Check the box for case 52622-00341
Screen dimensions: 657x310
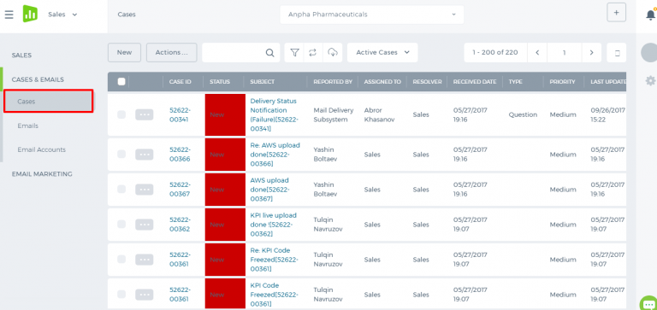pyautogui.click(x=121, y=114)
